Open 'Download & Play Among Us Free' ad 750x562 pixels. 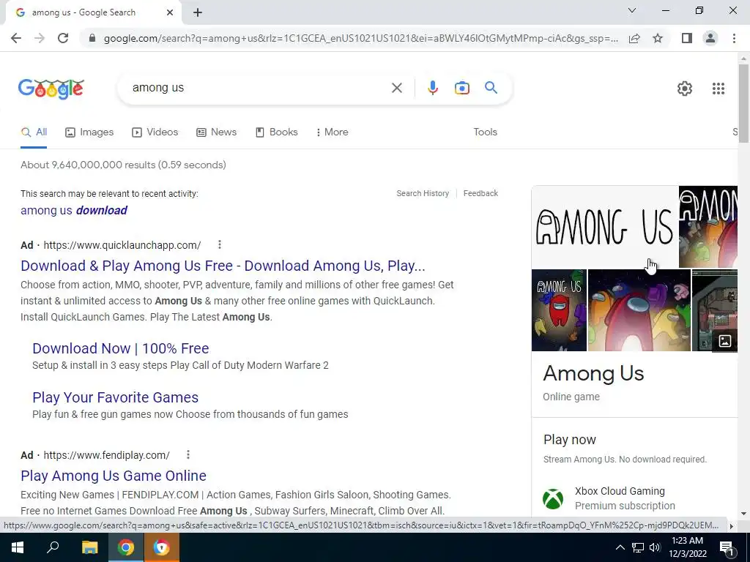(223, 266)
